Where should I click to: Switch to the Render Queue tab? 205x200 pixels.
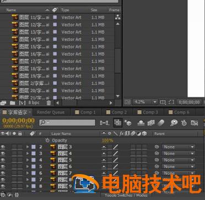point(51,112)
